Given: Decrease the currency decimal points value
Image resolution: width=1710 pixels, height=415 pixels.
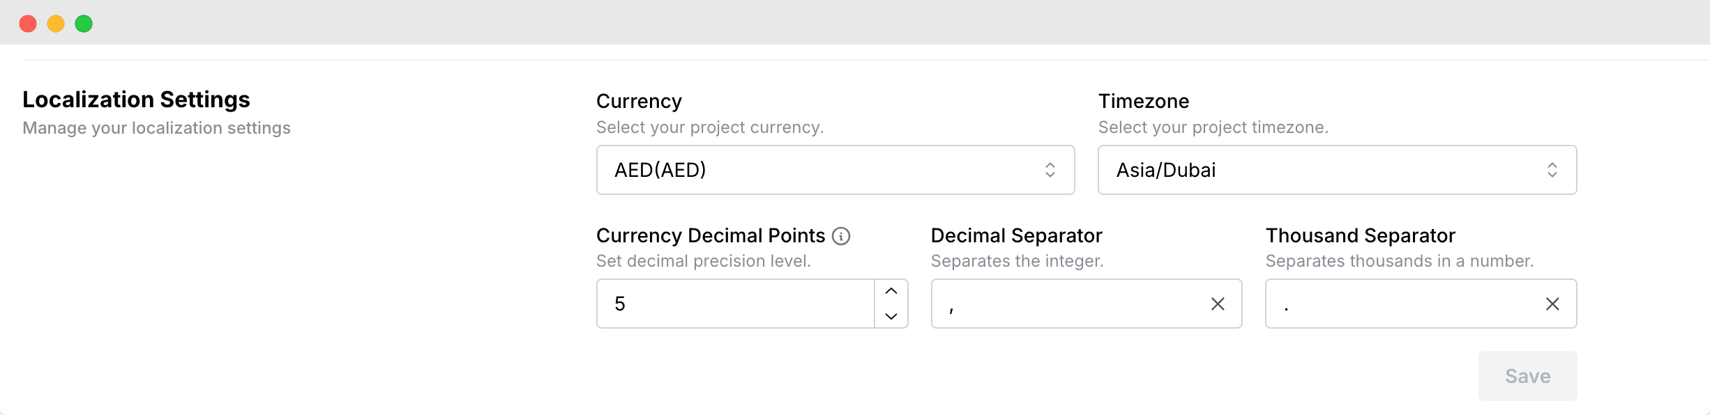Looking at the screenshot, I should [891, 316].
